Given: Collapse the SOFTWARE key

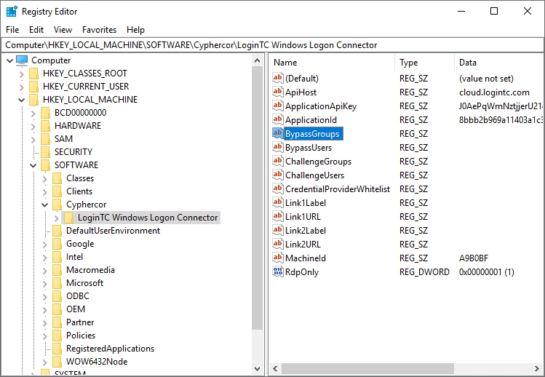Looking at the screenshot, I should pyautogui.click(x=33, y=165).
